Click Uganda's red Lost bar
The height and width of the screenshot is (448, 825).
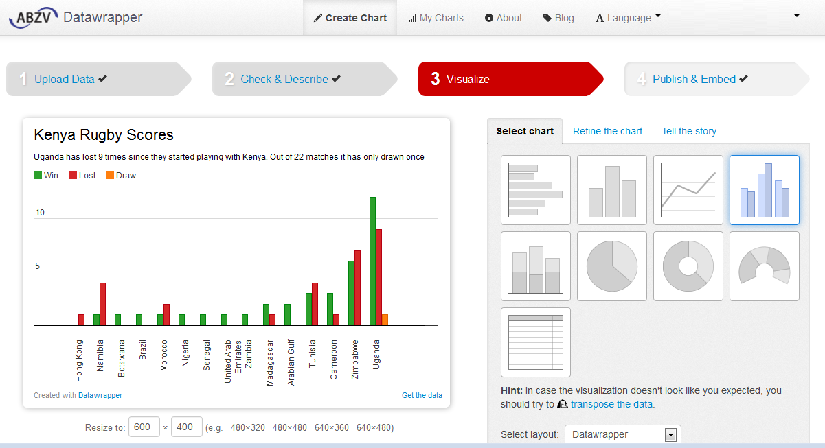pyautogui.click(x=378, y=277)
